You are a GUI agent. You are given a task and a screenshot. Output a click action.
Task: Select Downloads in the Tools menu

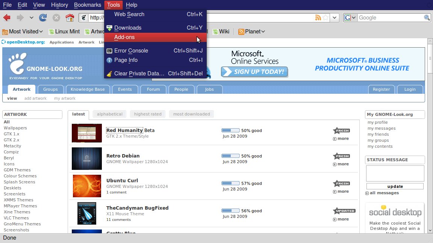(x=155, y=28)
